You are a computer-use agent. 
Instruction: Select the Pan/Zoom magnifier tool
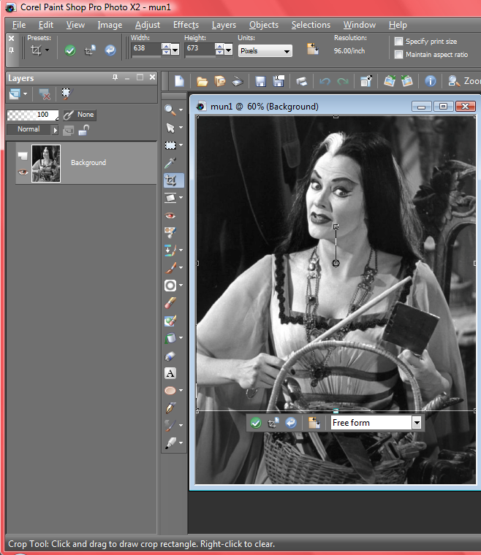(x=170, y=110)
